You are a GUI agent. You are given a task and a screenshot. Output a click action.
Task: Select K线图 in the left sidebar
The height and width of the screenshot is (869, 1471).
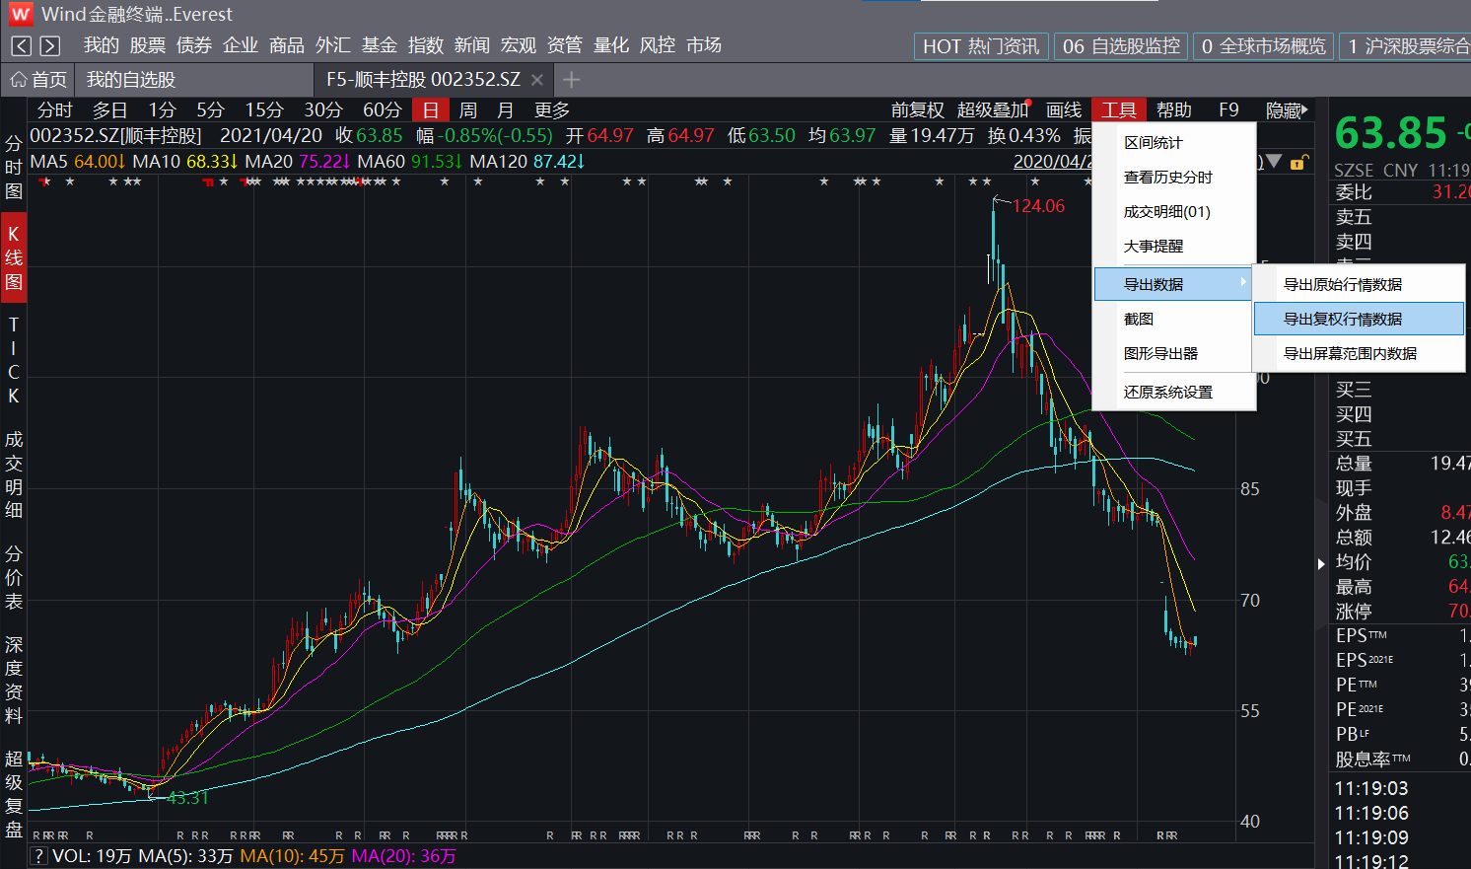point(14,257)
